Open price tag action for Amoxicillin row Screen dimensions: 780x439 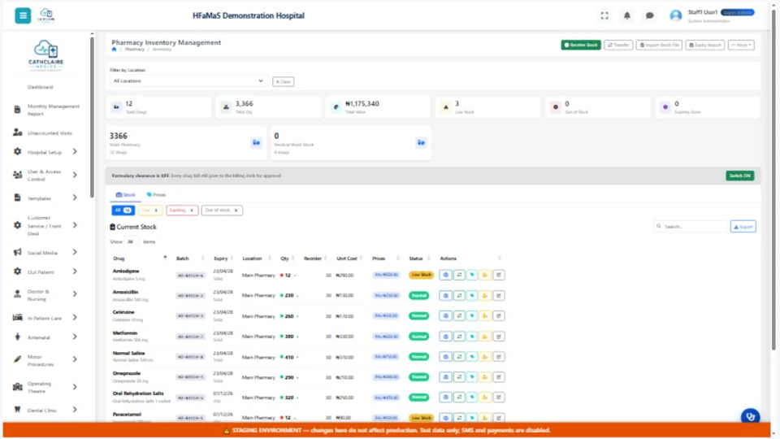tap(472, 296)
